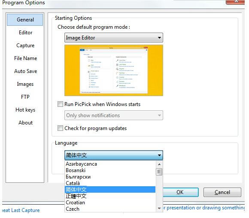Collapse the Language dropdown via its arrow
The image size is (249, 218).
(x=159, y=155)
